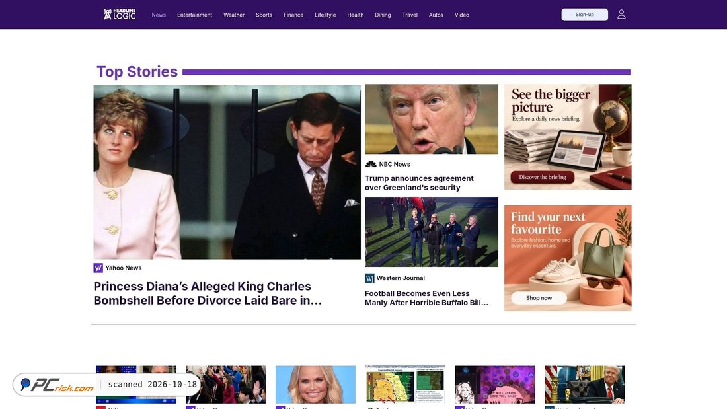Navigate to the Finance section
This screenshot has height=409, width=727.
point(293,15)
